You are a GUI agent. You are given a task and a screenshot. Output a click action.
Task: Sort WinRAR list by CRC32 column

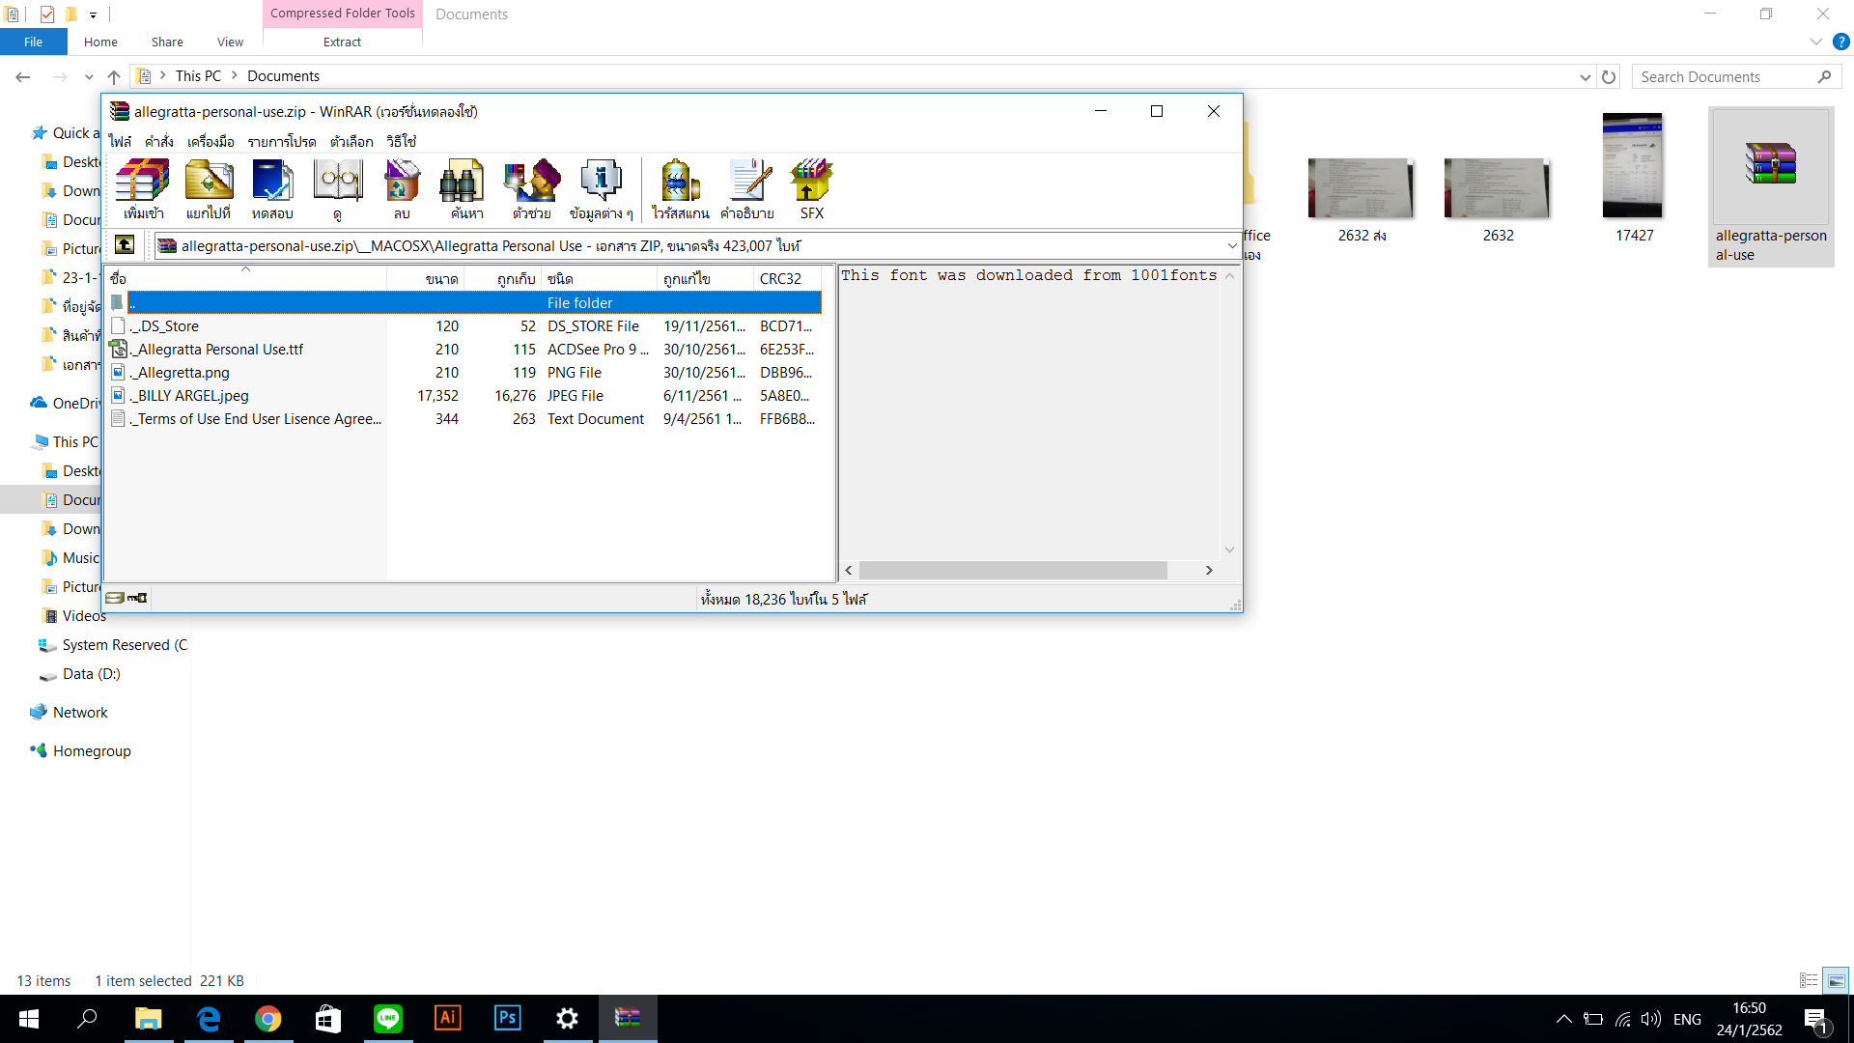pos(787,278)
